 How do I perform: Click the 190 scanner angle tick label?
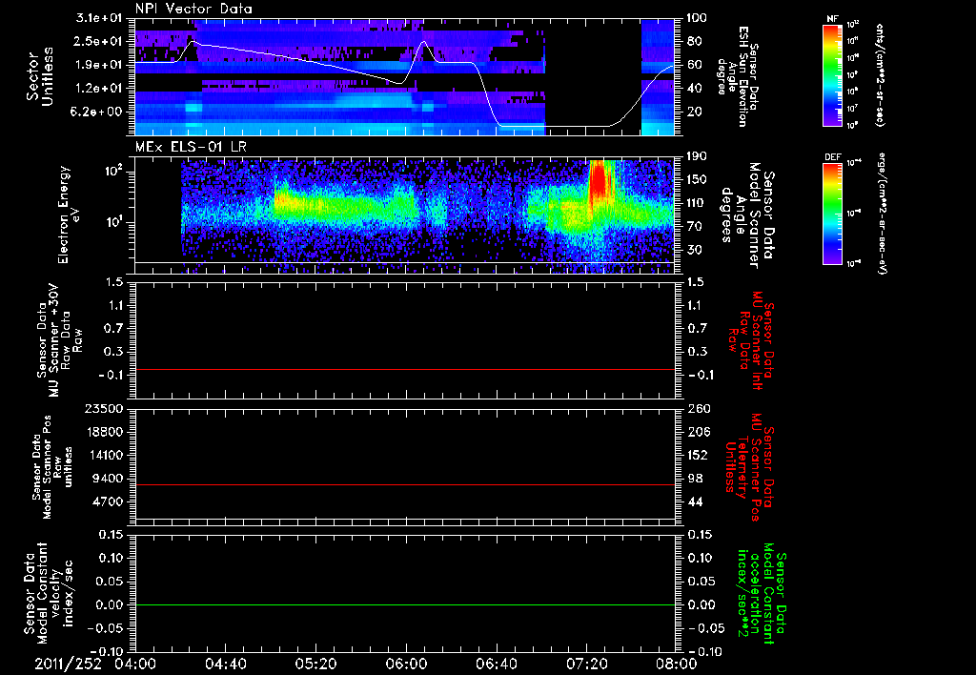[x=696, y=156]
